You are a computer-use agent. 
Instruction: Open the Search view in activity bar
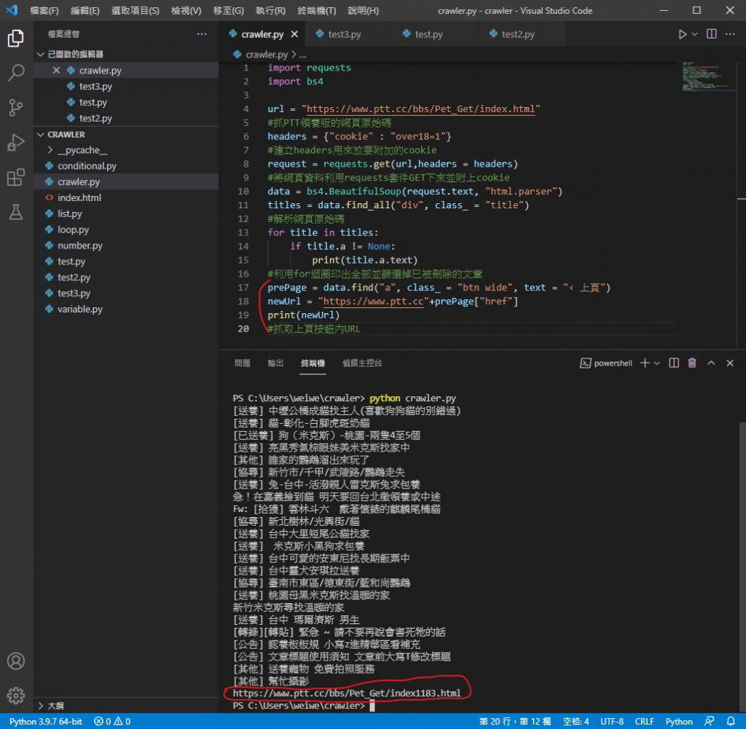(x=16, y=73)
